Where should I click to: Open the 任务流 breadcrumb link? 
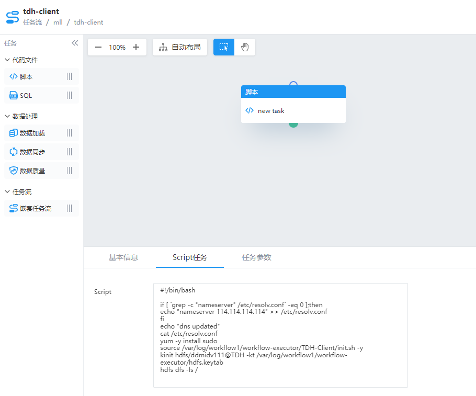(32, 22)
